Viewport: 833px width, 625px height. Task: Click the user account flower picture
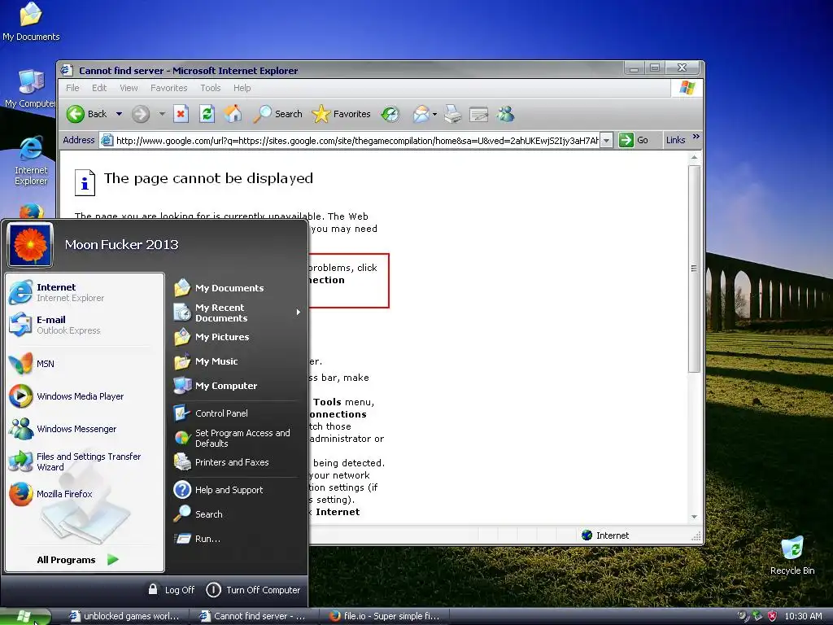(30, 244)
